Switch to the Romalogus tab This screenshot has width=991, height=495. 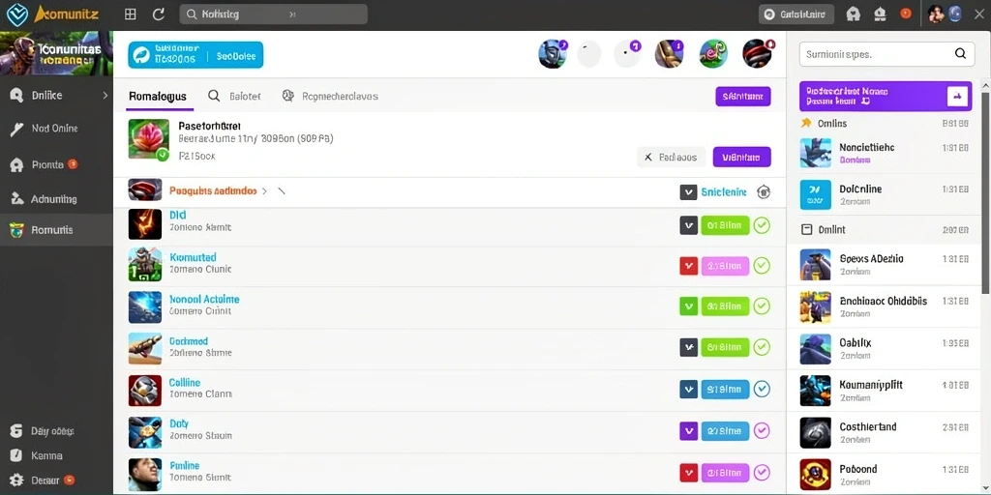coord(158,96)
